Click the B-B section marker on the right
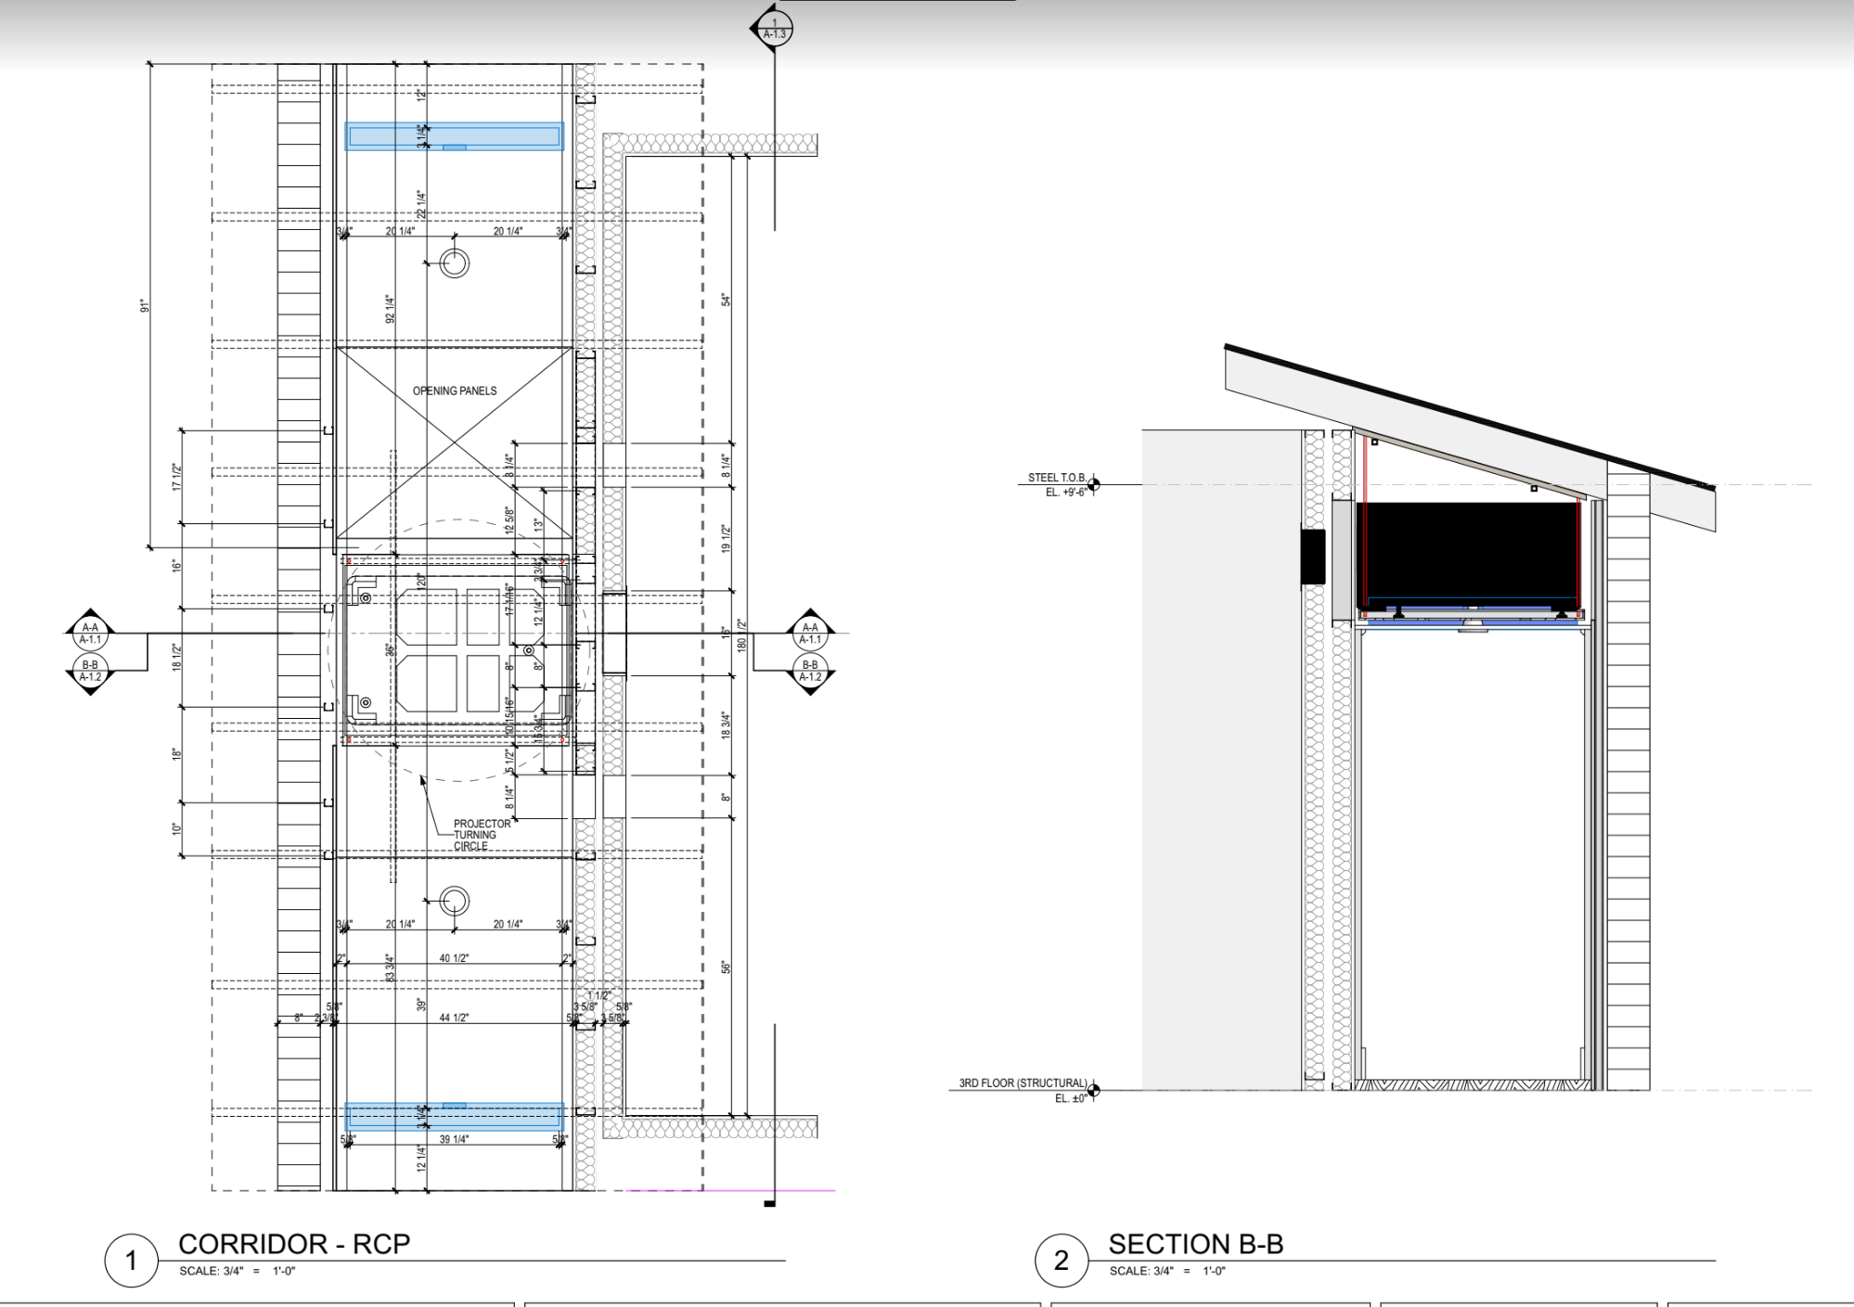 click(x=810, y=671)
